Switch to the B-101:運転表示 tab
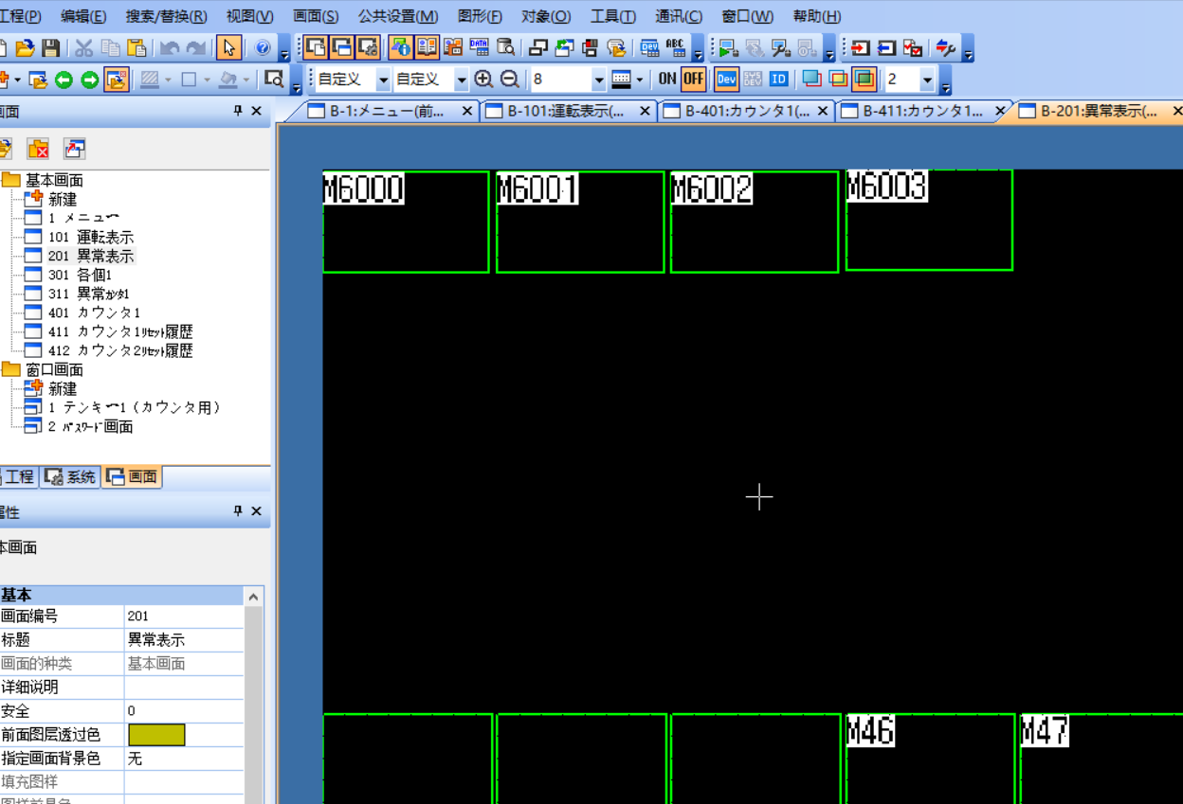Image resolution: width=1183 pixels, height=804 pixels. coord(566,111)
